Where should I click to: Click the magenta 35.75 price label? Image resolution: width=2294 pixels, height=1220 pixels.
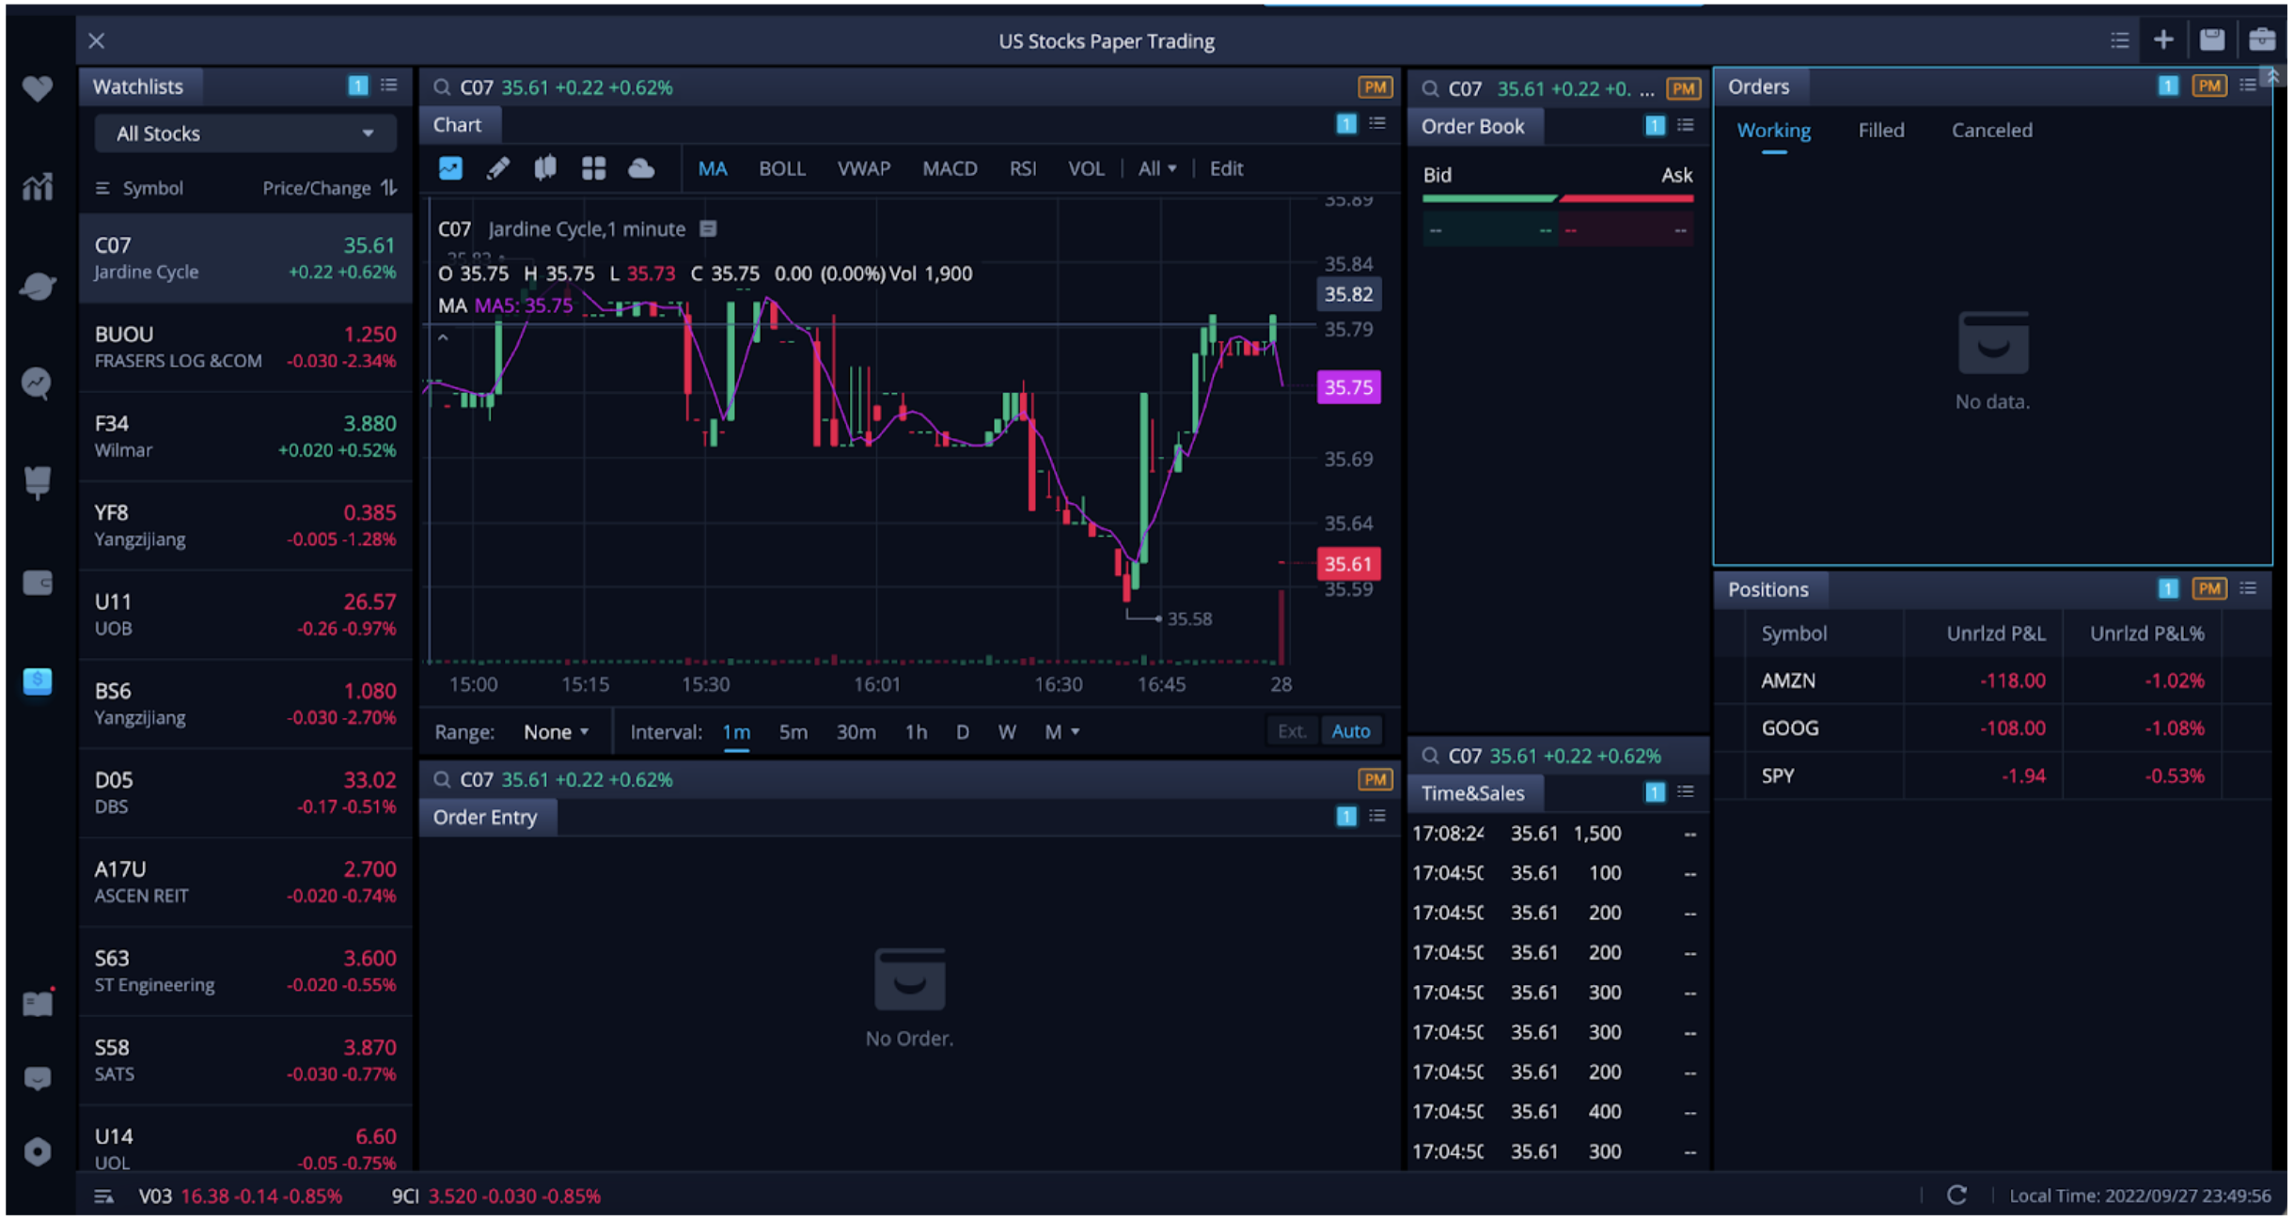(x=1348, y=387)
